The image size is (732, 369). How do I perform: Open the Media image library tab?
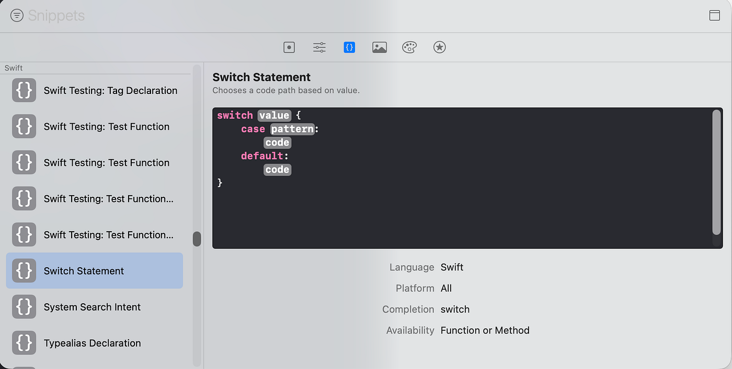[x=380, y=47]
